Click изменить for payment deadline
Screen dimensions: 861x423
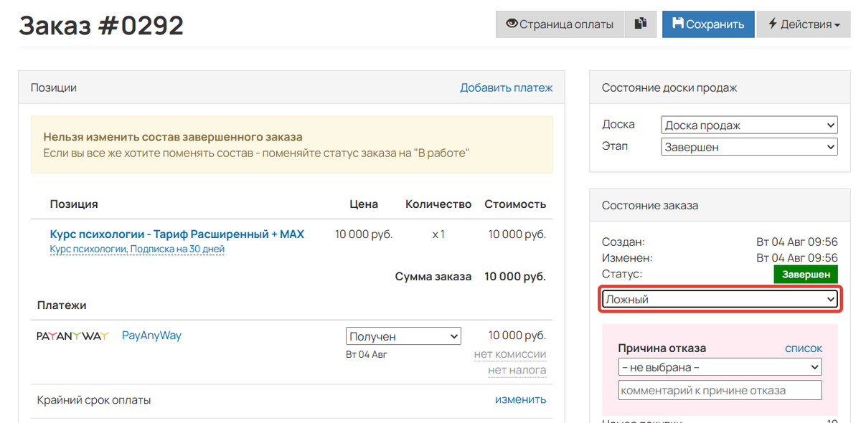(x=520, y=399)
